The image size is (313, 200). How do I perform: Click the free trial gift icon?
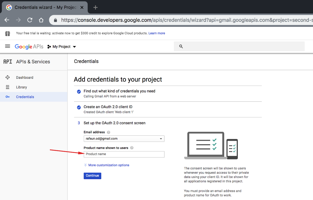(x=8, y=33)
